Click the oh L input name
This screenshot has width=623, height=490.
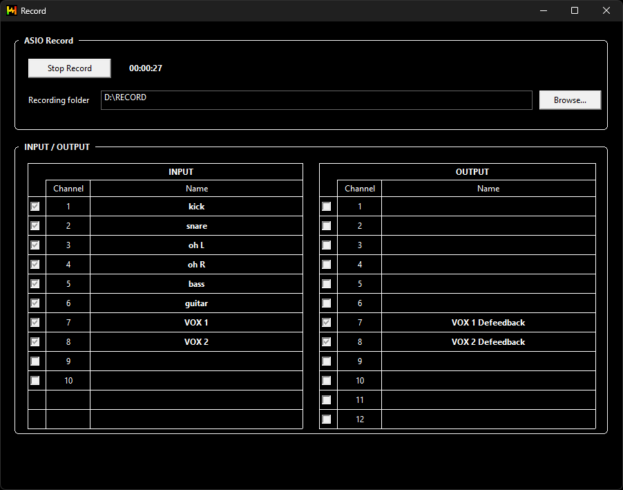click(196, 245)
